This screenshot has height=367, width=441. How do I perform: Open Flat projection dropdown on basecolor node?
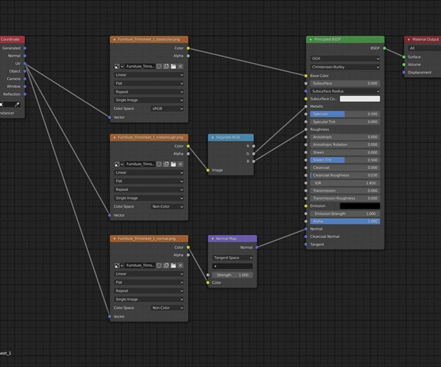148,84
